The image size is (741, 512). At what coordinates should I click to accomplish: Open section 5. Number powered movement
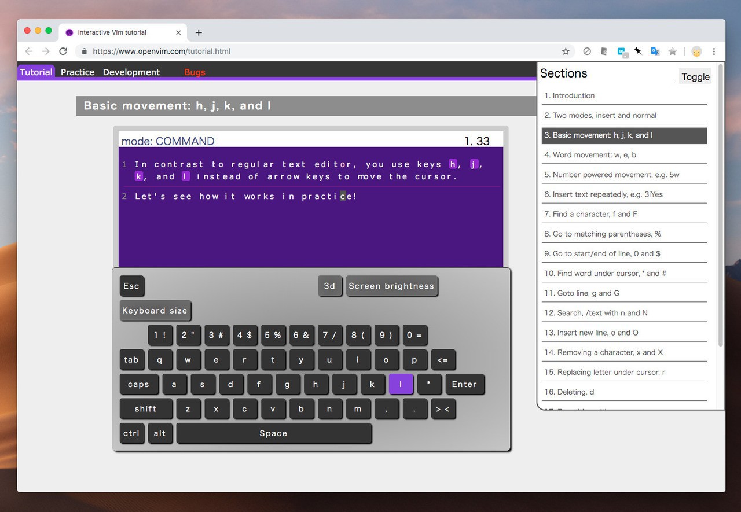click(x=625, y=174)
